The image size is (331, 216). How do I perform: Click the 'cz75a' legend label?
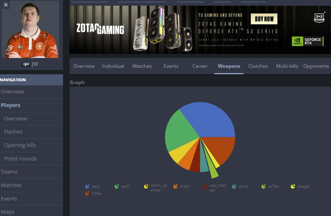coord(273,187)
